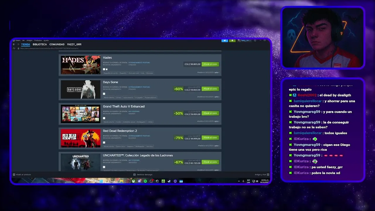The width and height of the screenshot is (375, 211).
Task: Click the 'Vaqueros' tag under Red Dead Redemption 2
Action: (x=130, y=146)
